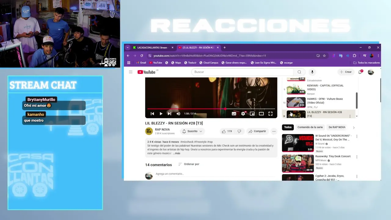Viewport: 391px width, 220px height.
Task: Open the YouTube account avatar menu
Action: [x=371, y=72]
